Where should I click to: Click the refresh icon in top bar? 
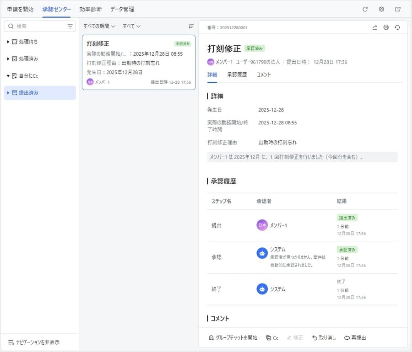coord(365,9)
